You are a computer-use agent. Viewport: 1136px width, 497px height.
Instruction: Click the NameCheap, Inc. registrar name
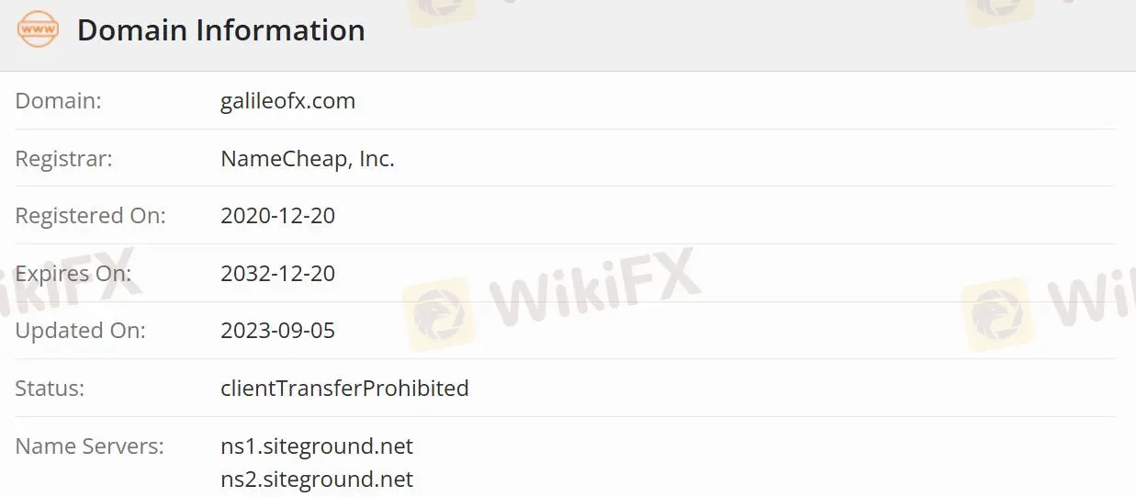click(307, 159)
